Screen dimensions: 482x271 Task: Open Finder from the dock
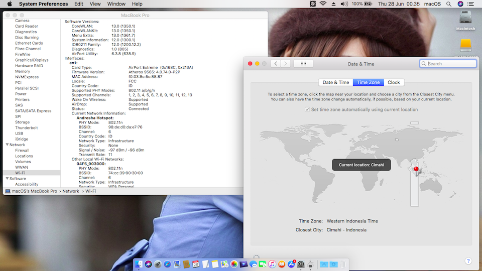[139, 264]
